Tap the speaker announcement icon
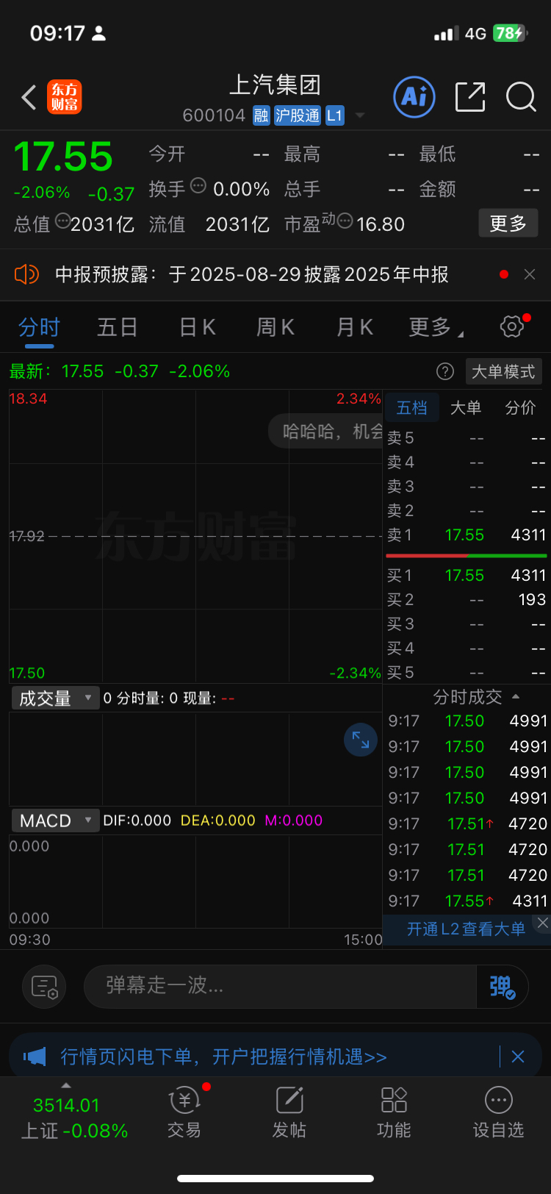 tap(26, 274)
